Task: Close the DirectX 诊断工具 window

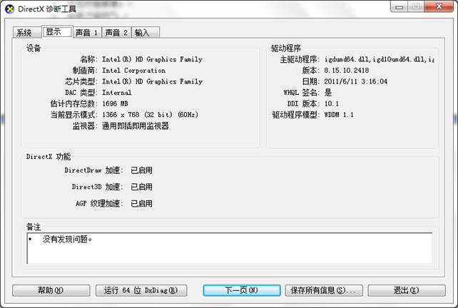Action: 439,6
